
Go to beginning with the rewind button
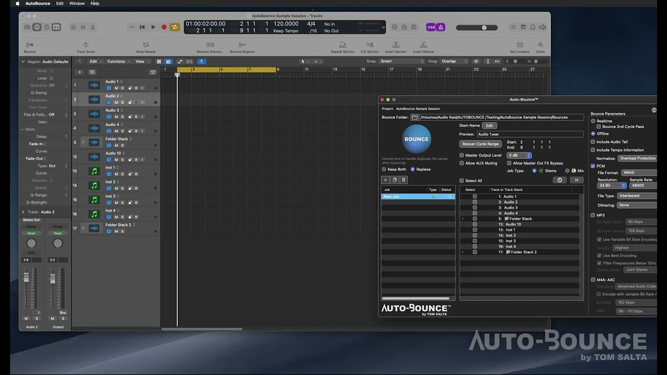pos(142,27)
